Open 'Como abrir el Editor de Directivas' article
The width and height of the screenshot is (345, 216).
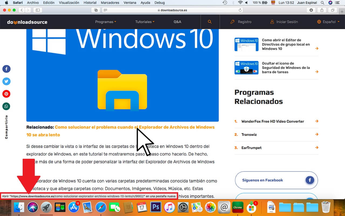point(286,44)
